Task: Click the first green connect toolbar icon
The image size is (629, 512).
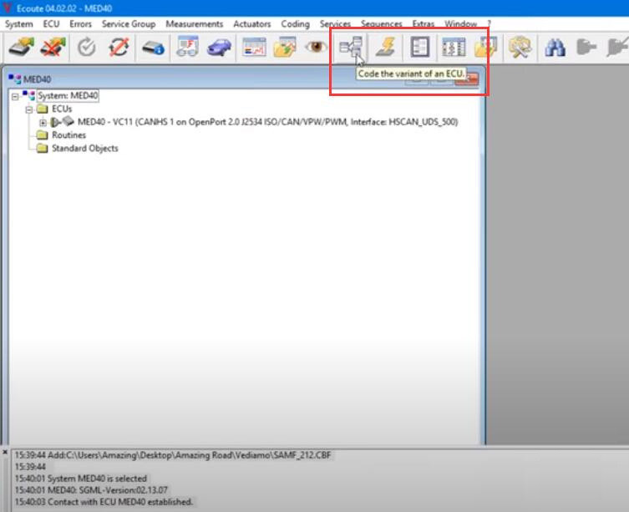Action: 20,48
